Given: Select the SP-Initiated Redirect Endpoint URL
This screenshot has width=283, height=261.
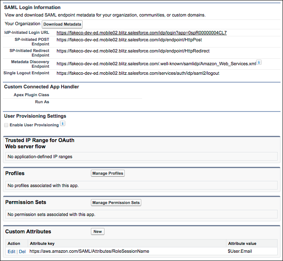Looking at the screenshot, I should (x=133, y=51).
